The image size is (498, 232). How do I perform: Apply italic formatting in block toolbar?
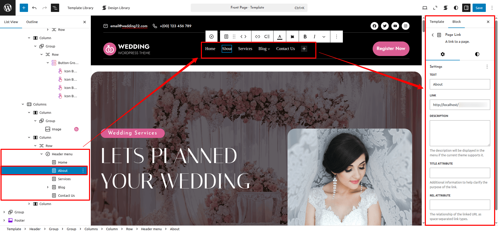pos(315,37)
